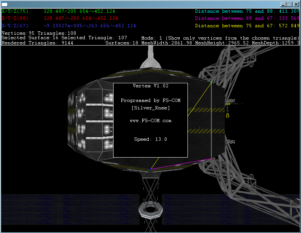This screenshot has height=233, width=301.
Task: Click the 'Speed: 13.0' readout
Action: (150, 139)
